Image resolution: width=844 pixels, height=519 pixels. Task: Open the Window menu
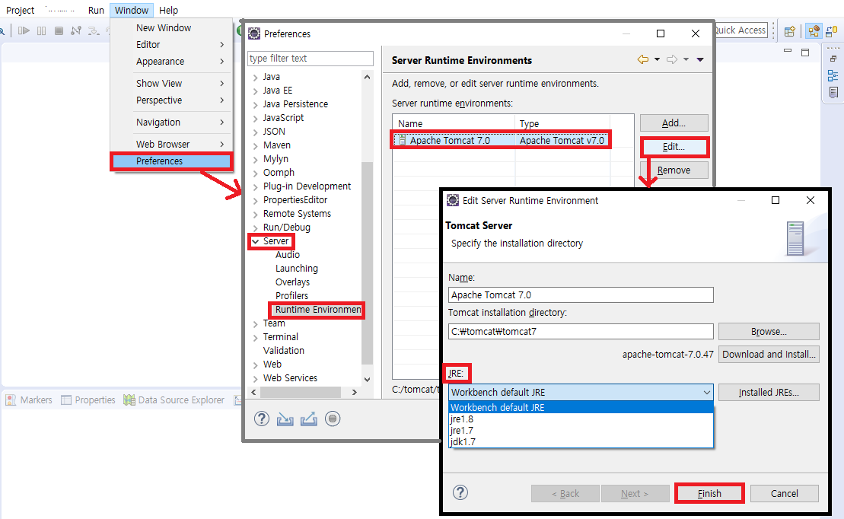[132, 10]
